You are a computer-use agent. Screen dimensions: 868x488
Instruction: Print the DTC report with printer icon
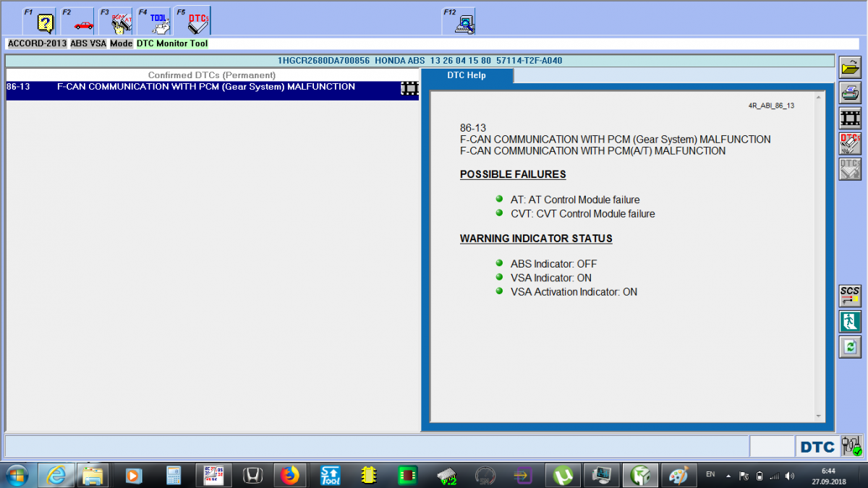click(x=850, y=93)
